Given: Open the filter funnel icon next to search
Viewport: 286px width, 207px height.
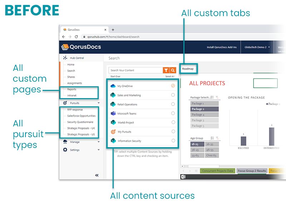Looking at the screenshot, I should pos(165,70).
